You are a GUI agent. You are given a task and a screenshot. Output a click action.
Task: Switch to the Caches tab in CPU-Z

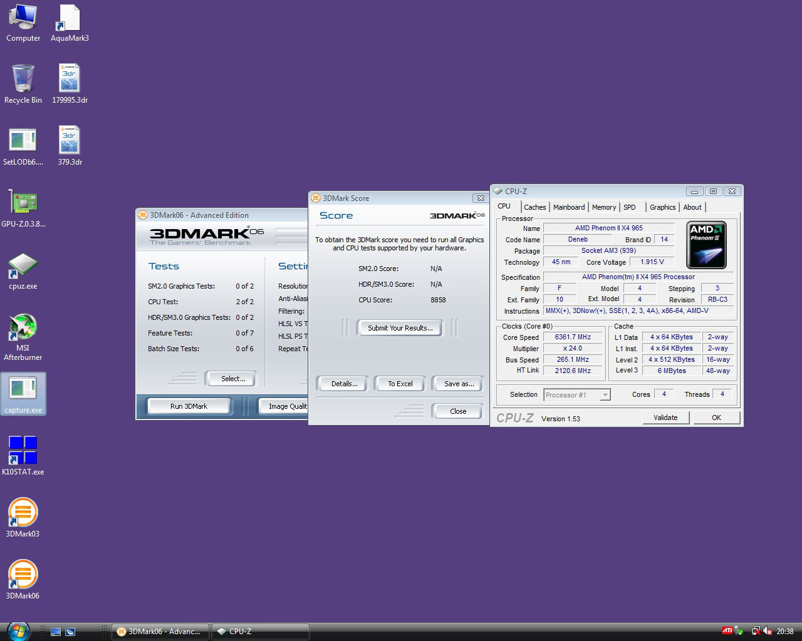click(534, 207)
